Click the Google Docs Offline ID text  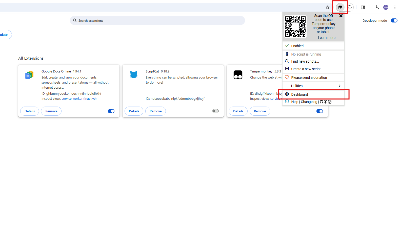coord(71,94)
